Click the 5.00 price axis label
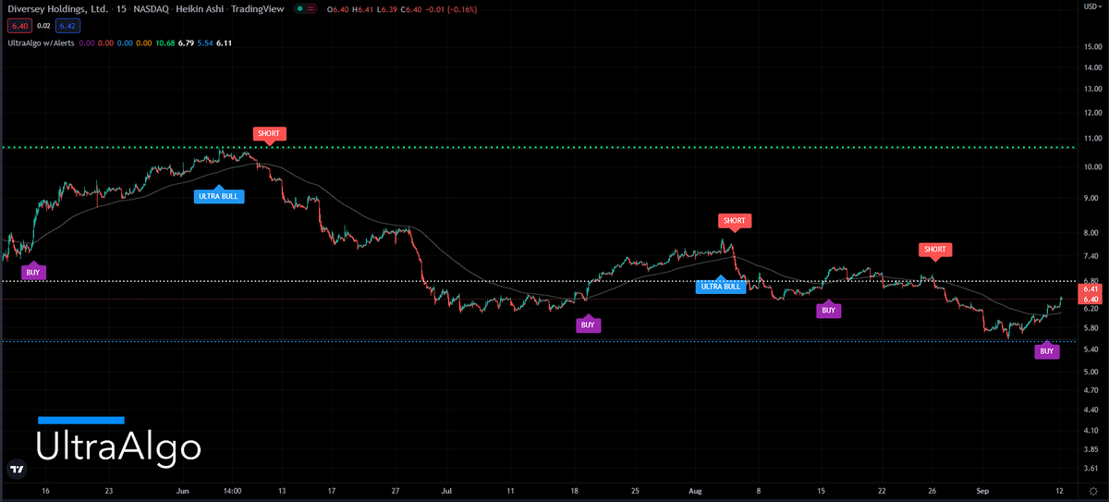Screen dimensions: 1109x502 pyautogui.click(x=1091, y=370)
